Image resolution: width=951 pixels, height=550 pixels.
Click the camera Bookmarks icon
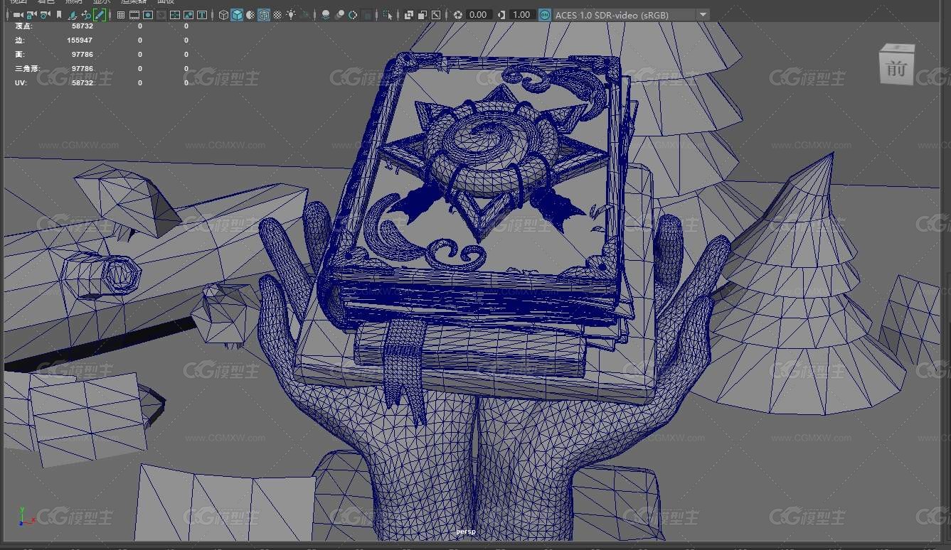coord(59,15)
